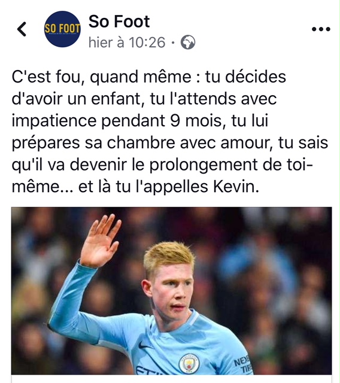Click the post's first line 'C'est fou, quand même'
Screen dimensions: 340x383
[101, 77]
